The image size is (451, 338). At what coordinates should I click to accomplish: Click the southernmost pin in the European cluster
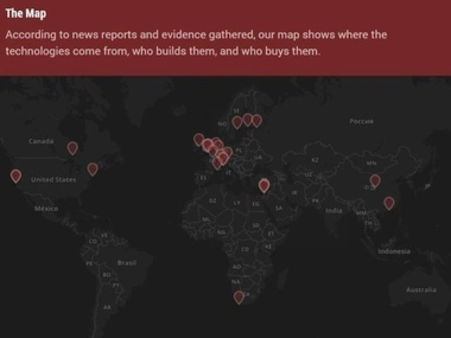(217, 163)
